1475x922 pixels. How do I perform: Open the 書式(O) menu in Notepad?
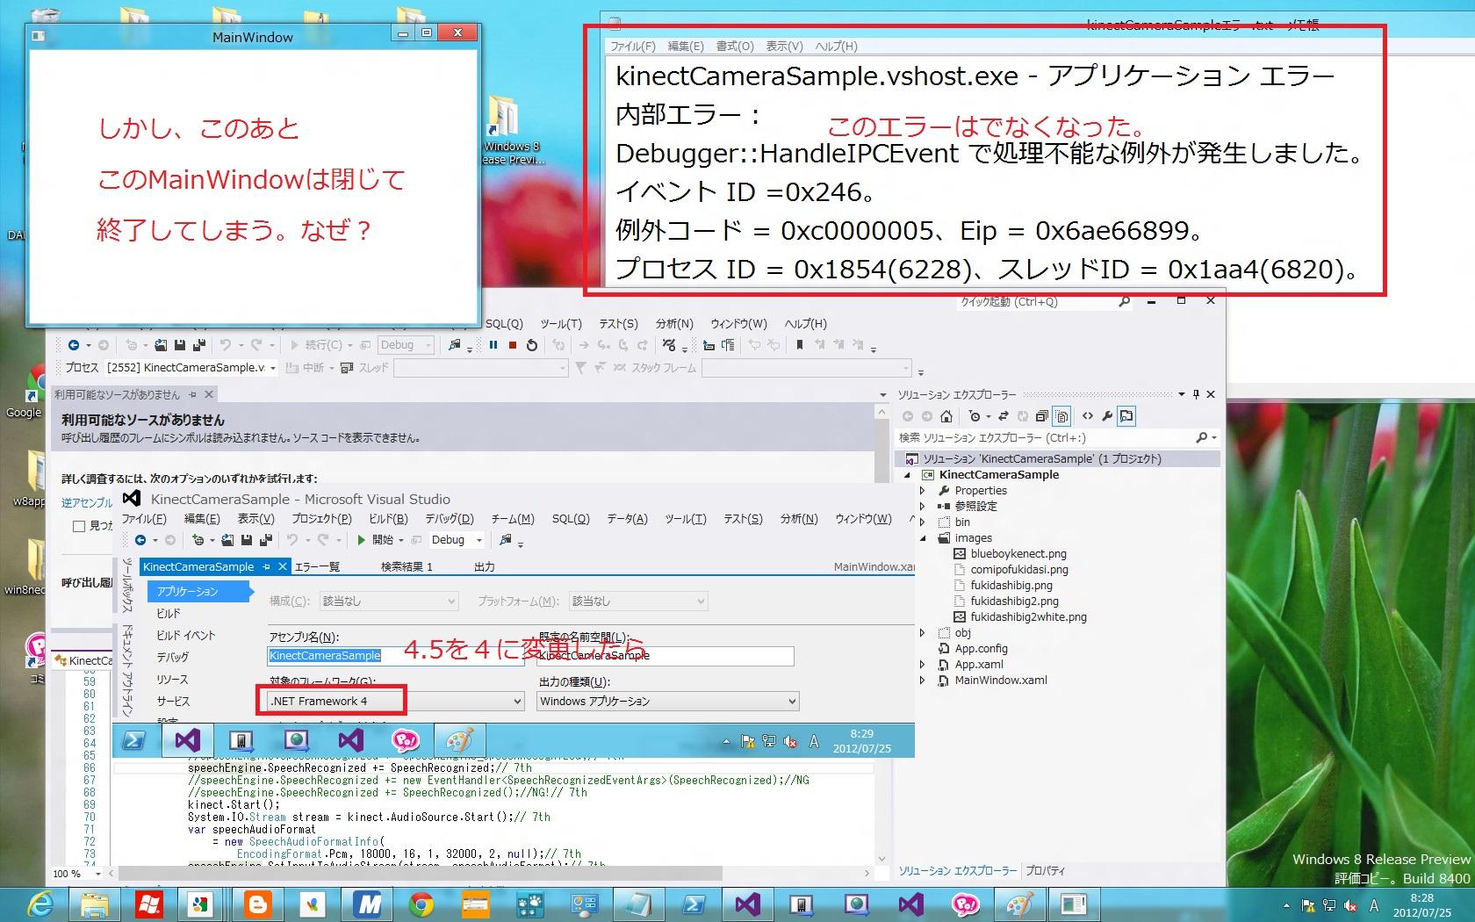[735, 47]
